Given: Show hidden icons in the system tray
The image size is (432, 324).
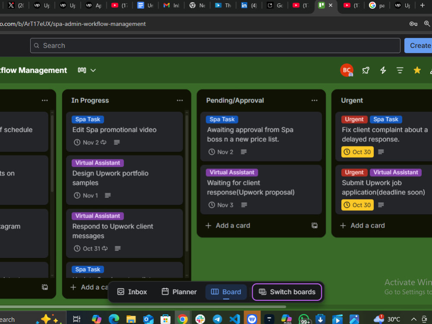Looking at the screenshot, I should click(413, 319).
